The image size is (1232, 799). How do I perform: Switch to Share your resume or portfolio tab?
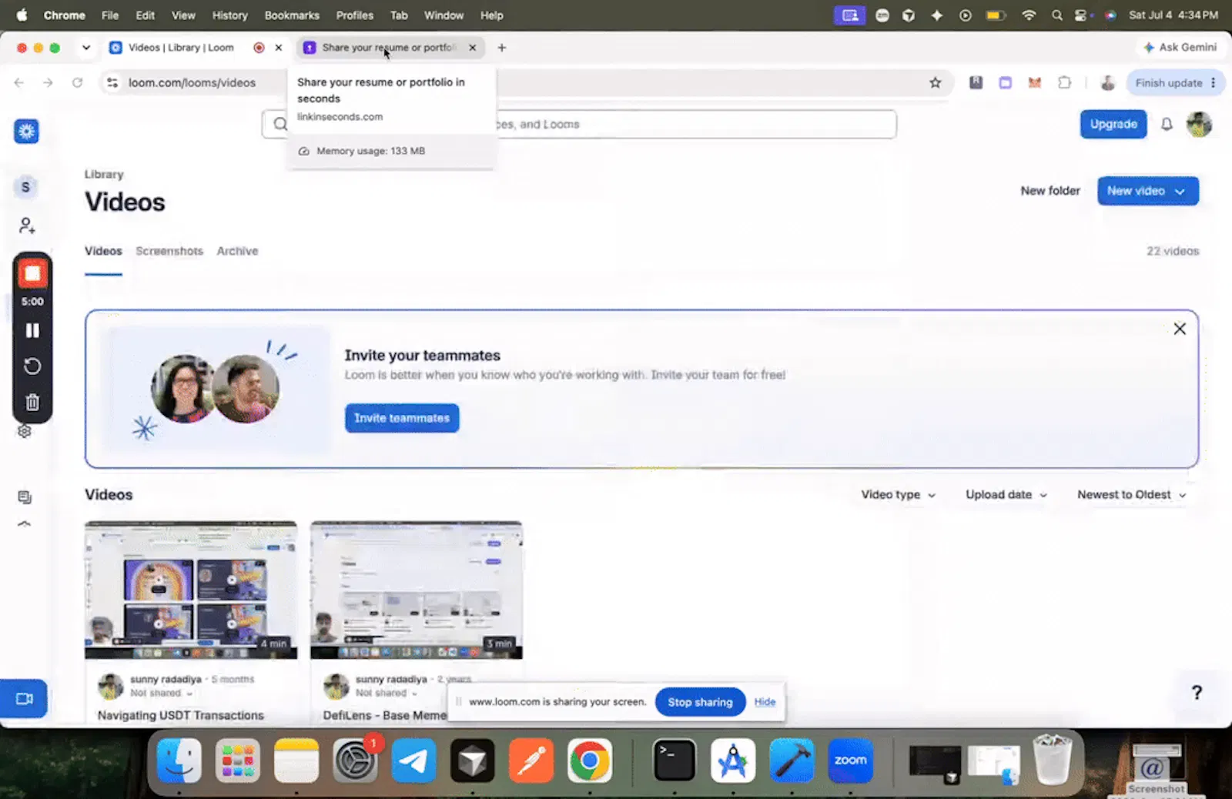[388, 48]
